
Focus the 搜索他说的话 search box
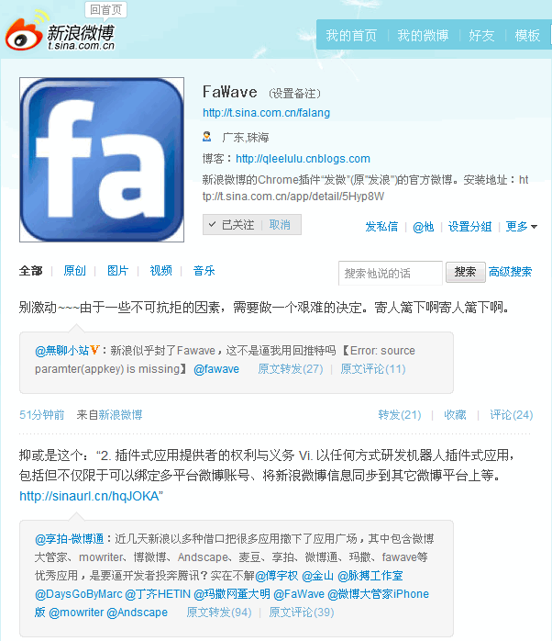pos(391,273)
